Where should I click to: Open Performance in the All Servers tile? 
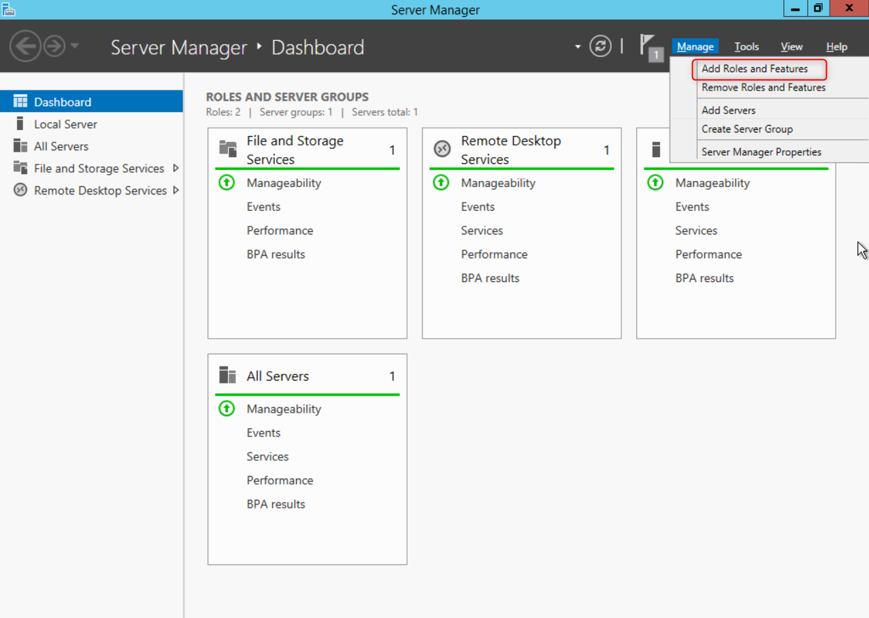tap(280, 480)
